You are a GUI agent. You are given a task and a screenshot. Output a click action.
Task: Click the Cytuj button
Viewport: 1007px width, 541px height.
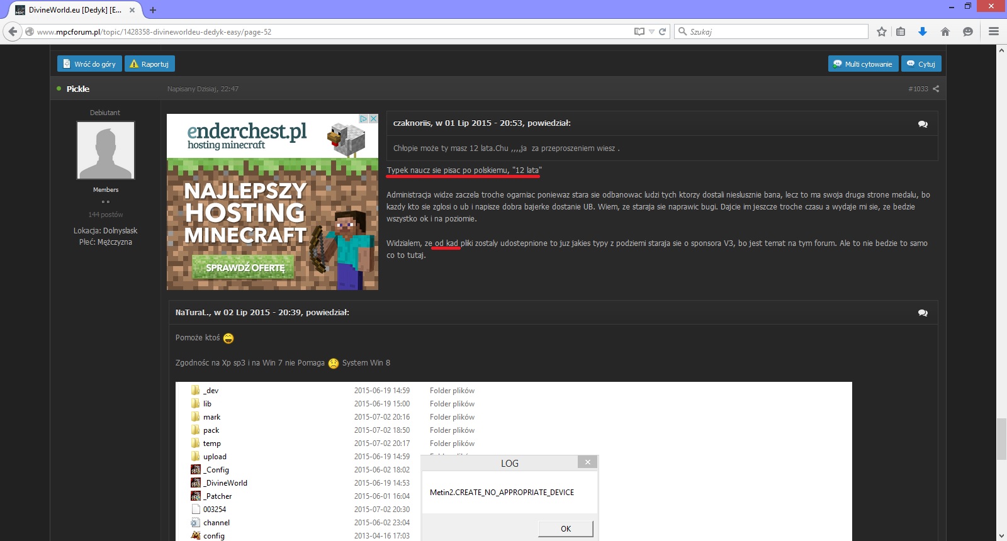[921, 64]
